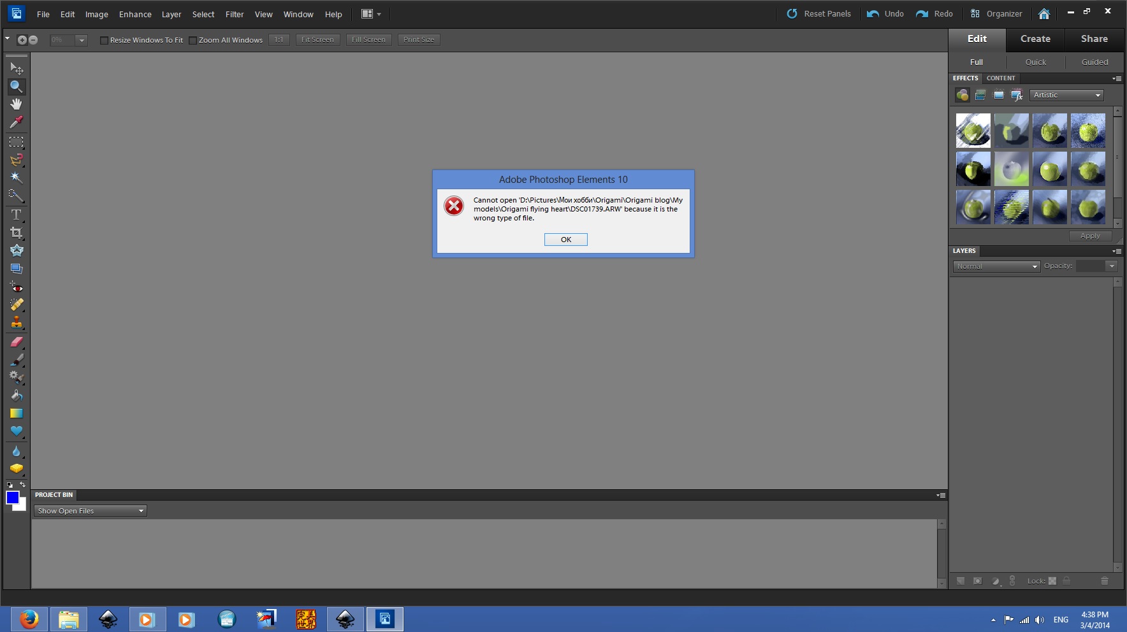Click the Reset Panels button
Screen dimensions: 1127x632
819,13
